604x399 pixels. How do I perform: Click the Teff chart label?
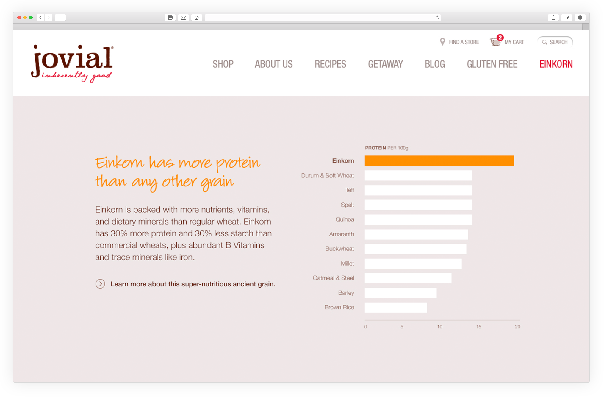[x=350, y=190]
